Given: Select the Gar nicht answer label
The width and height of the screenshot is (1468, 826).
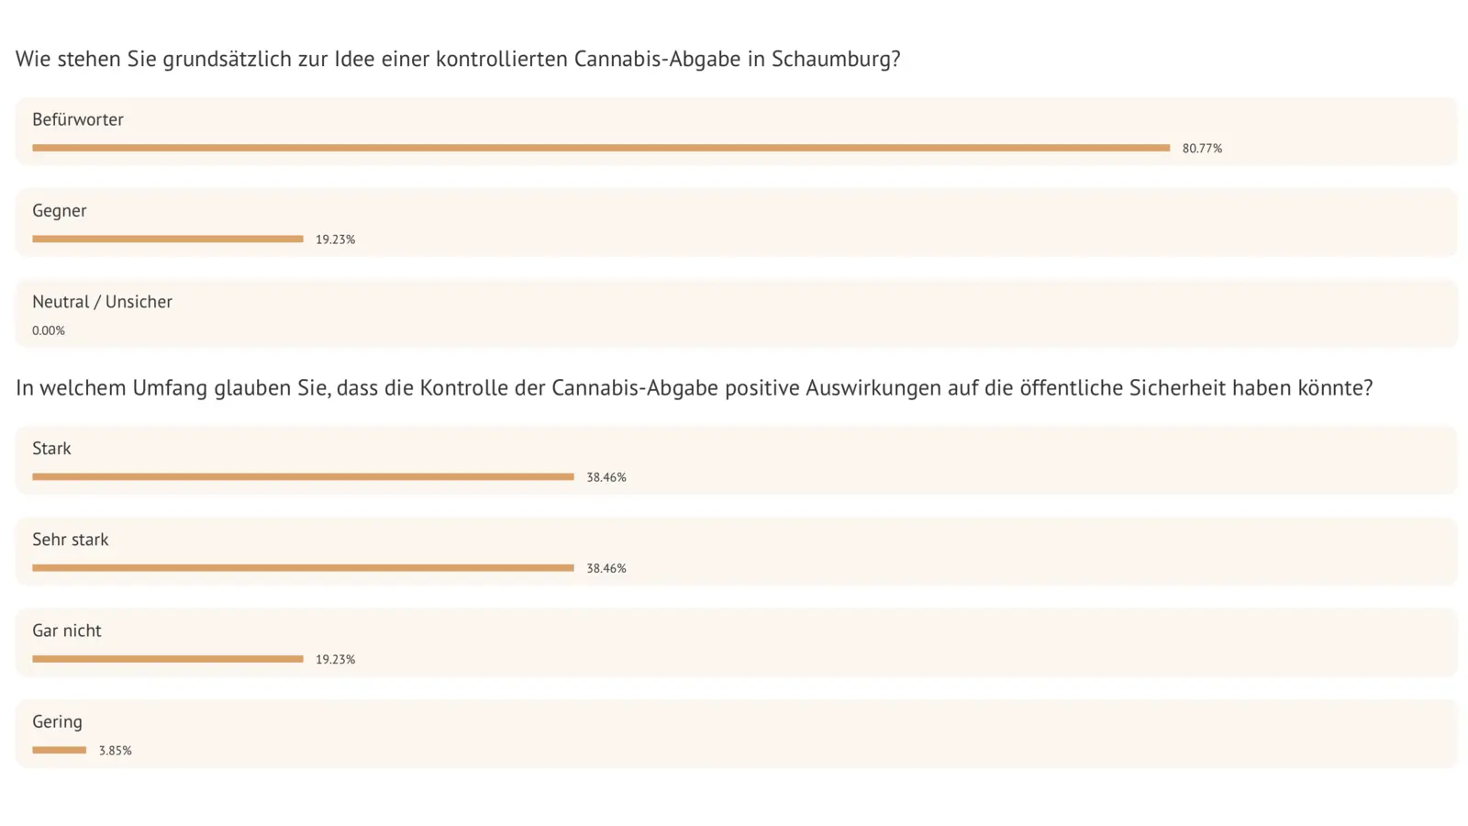Looking at the screenshot, I should pos(67,631).
